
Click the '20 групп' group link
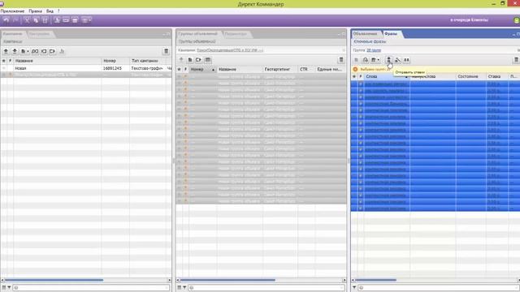tap(374, 50)
